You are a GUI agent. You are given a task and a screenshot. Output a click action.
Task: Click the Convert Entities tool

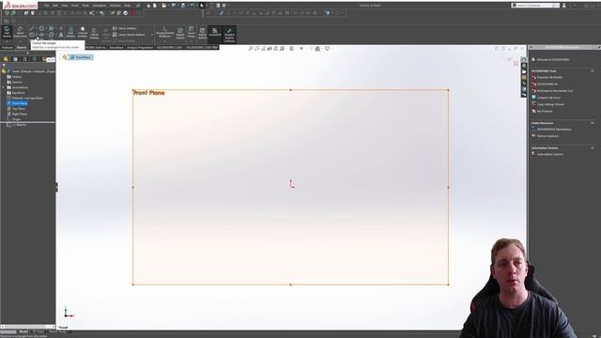(x=83, y=32)
